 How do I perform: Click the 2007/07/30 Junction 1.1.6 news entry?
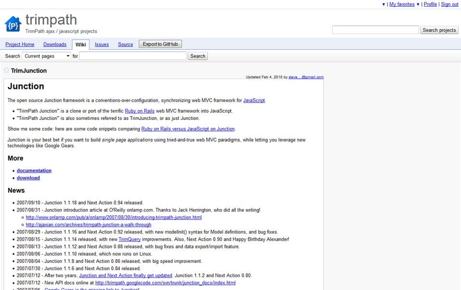click(79, 269)
